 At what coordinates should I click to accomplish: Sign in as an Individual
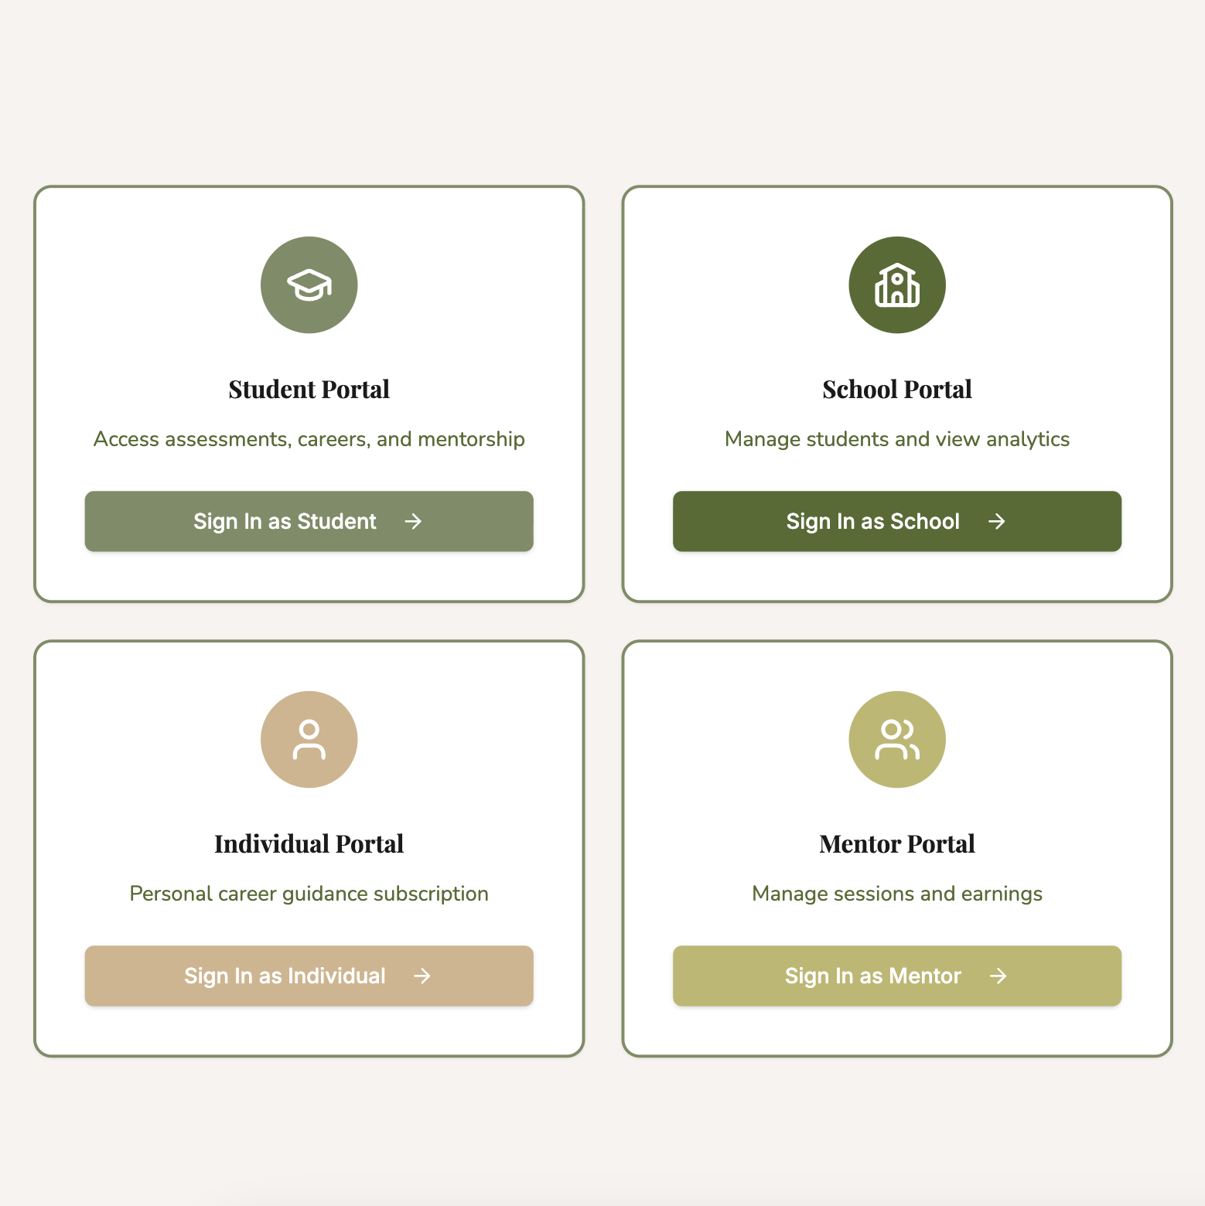pos(309,976)
